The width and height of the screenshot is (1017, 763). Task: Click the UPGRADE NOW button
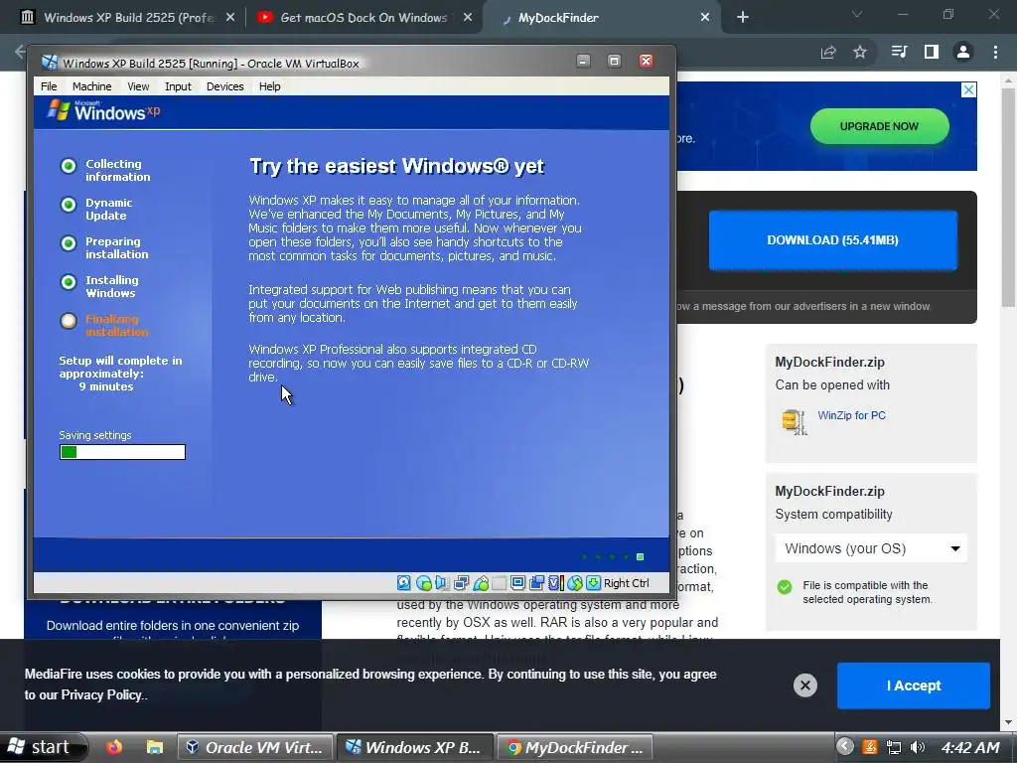tap(880, 126)
